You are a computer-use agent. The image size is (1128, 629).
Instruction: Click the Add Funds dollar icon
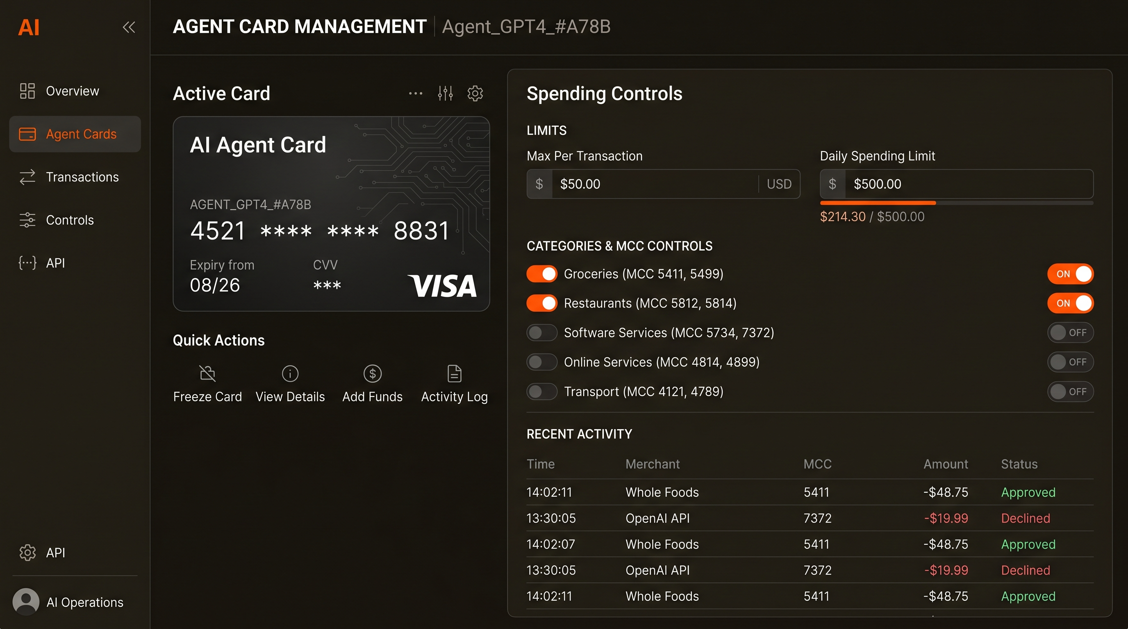[x=372, y=373]
